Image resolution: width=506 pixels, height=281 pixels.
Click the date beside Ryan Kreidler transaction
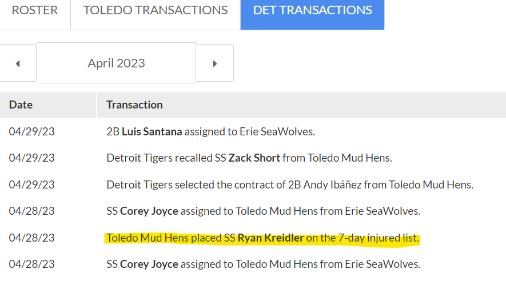[x=31, y=238]
